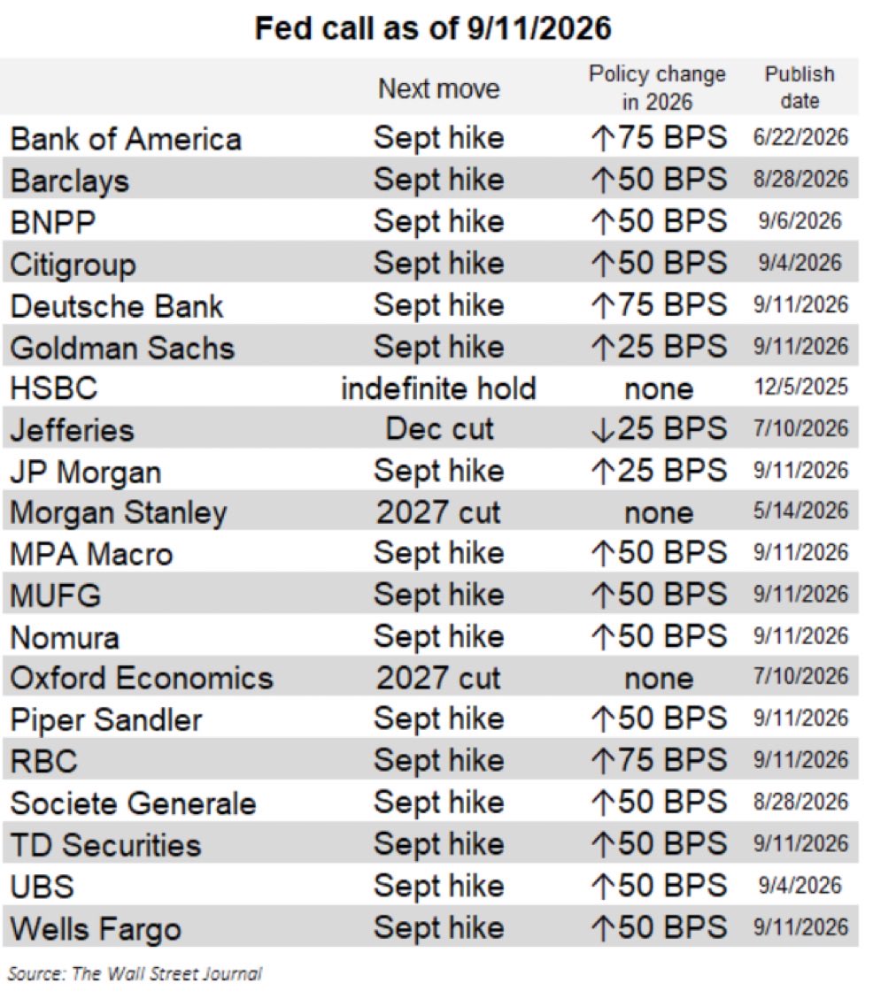Select the Societe Generale bank name

(x=134, y=803)
